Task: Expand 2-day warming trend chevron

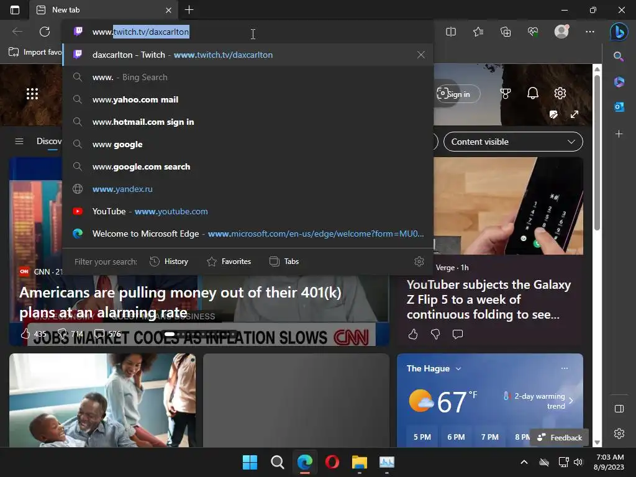Action: coord(571,401)
